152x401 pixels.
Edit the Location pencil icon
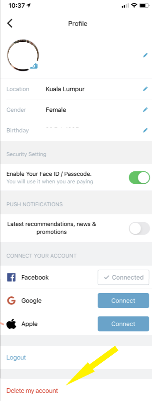coord(145,89)
